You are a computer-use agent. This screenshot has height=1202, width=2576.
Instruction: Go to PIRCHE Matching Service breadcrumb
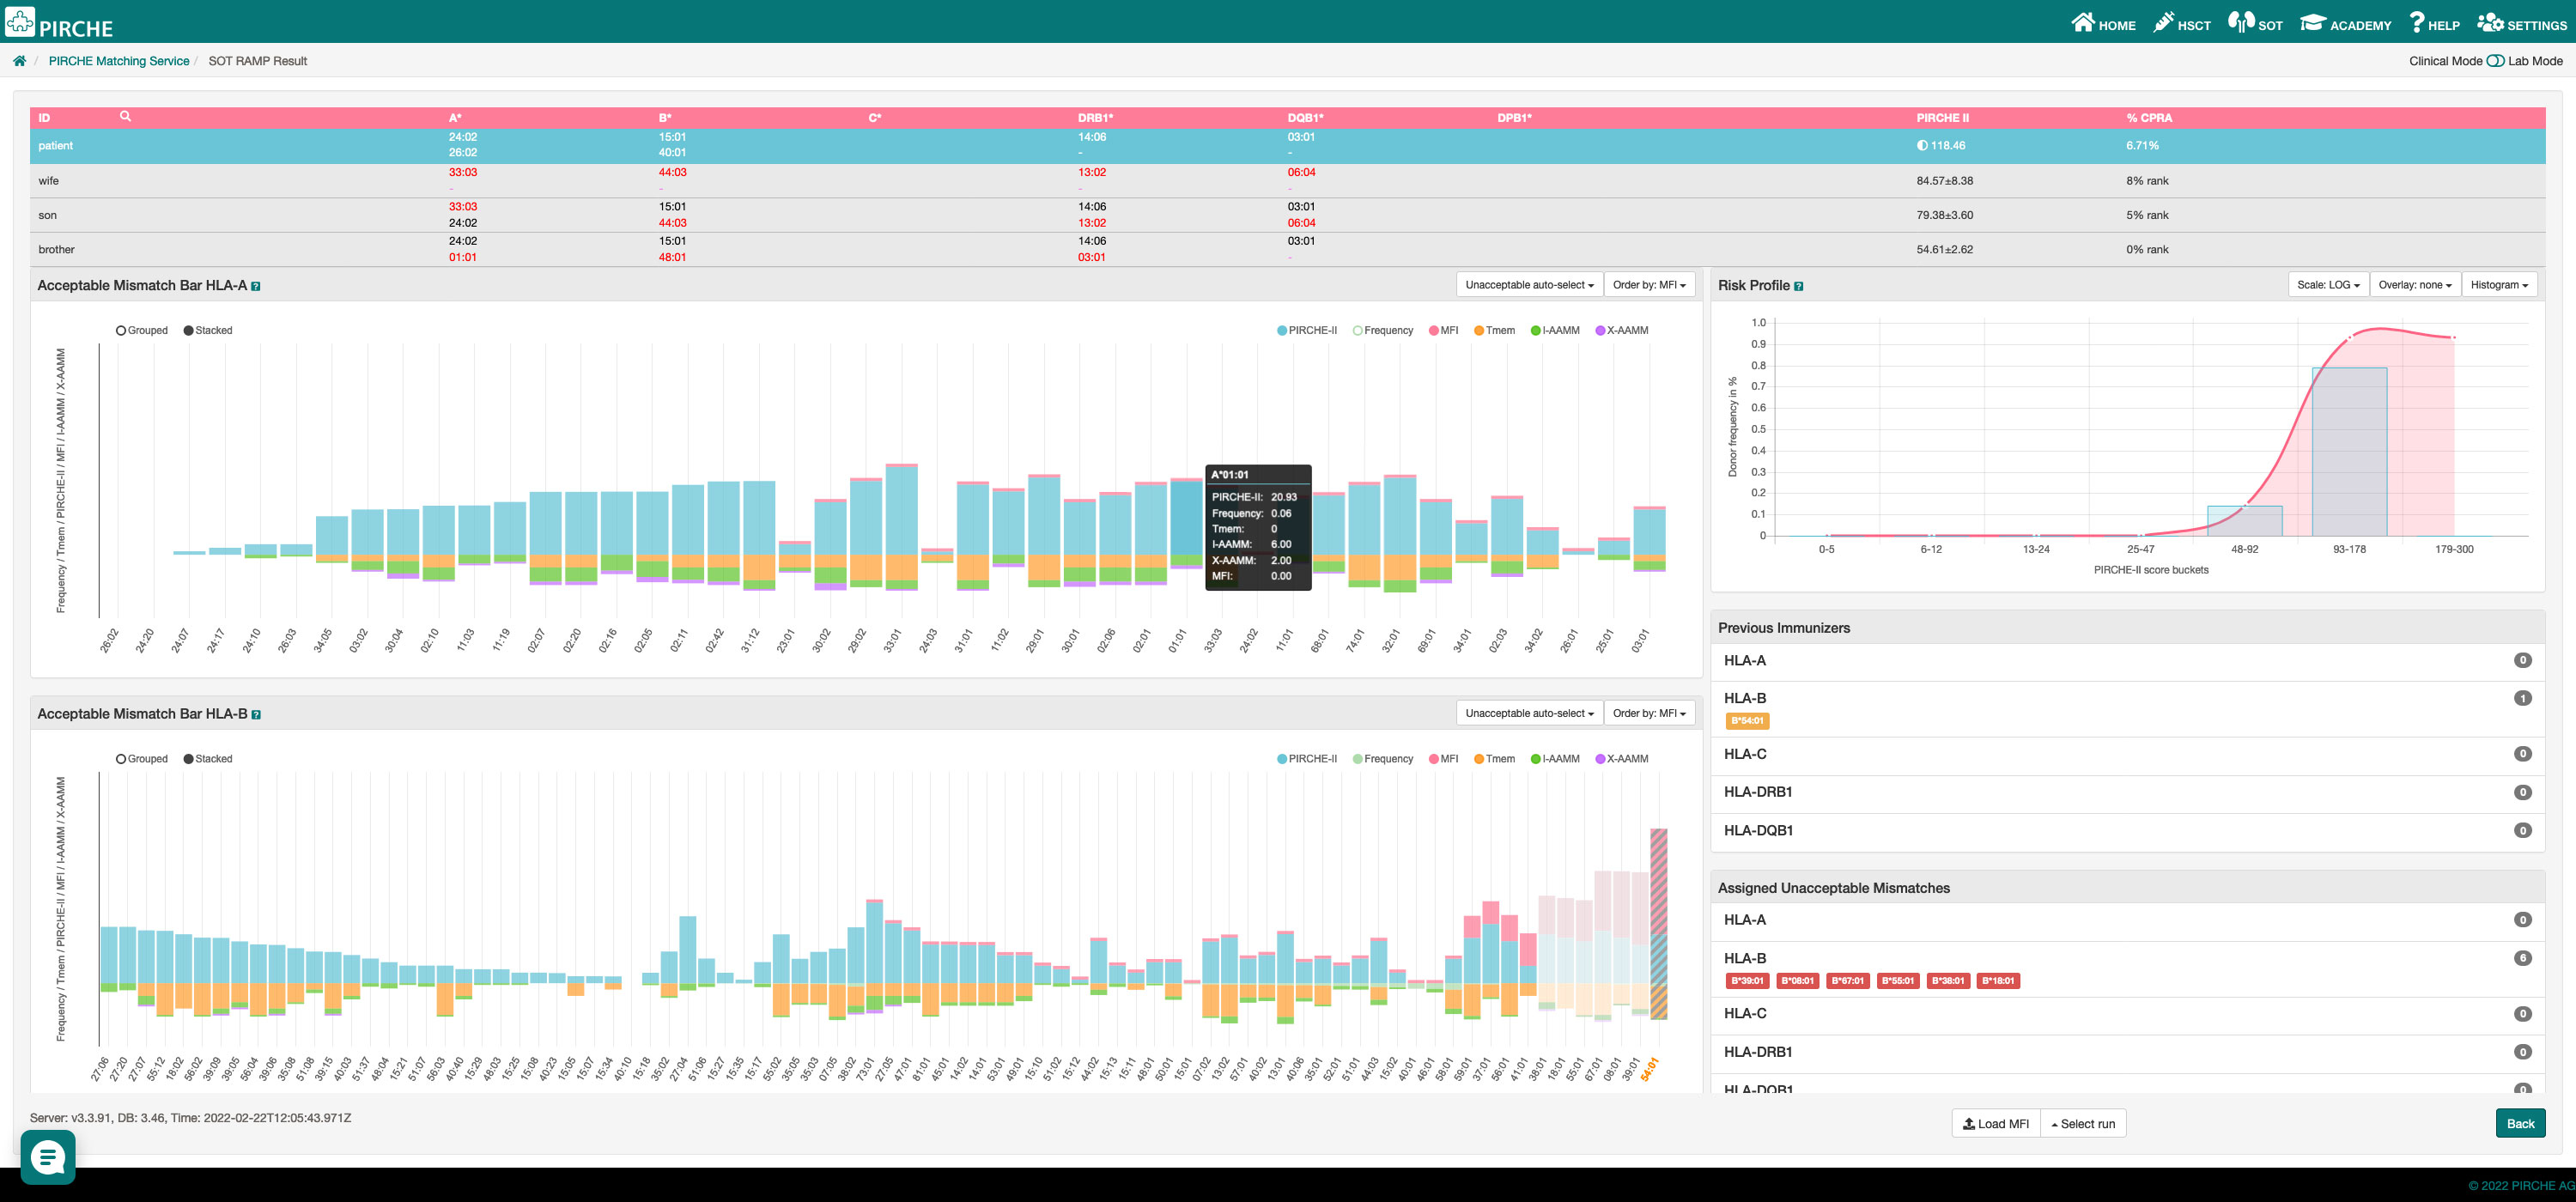(119, 61)
